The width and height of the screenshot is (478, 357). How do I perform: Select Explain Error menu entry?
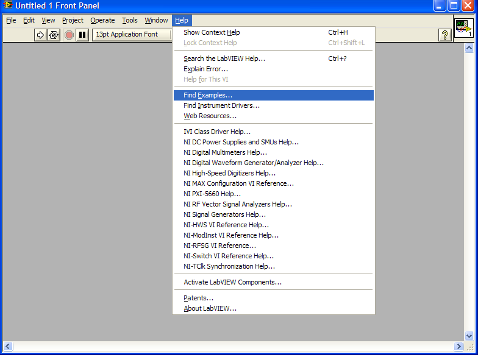273,69
